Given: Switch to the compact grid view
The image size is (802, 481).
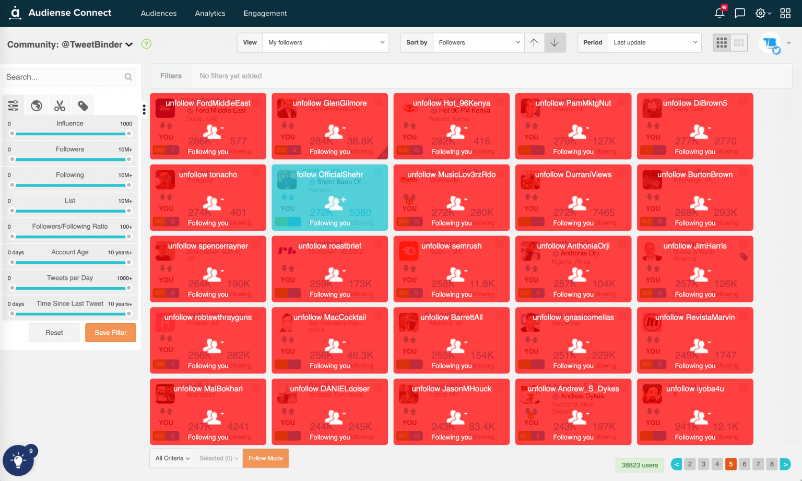Looking at the screenshot, I should click(x=738, y=42).
